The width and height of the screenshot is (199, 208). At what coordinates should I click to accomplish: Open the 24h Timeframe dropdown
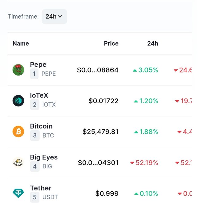click(54, 17)
